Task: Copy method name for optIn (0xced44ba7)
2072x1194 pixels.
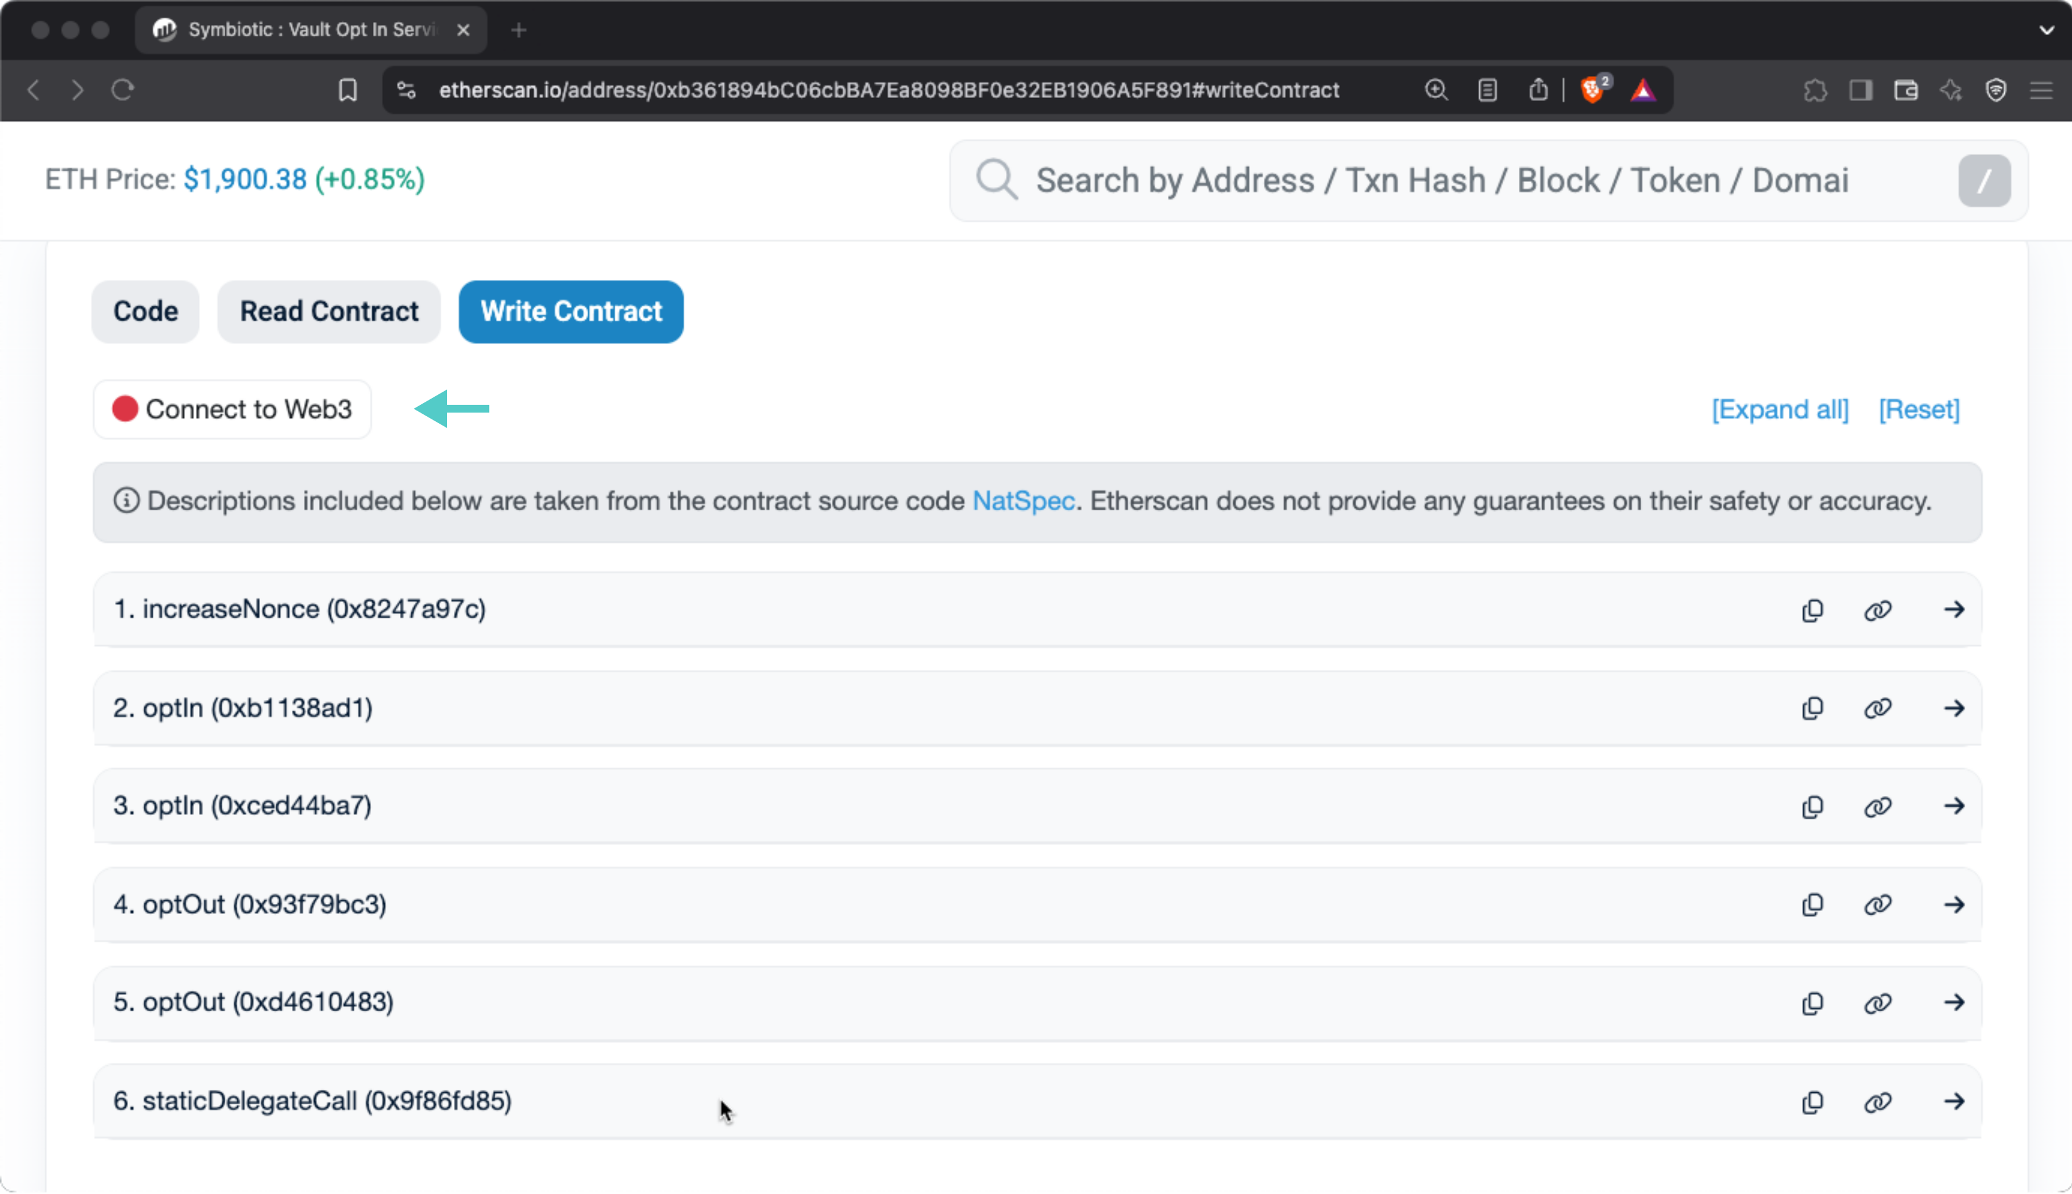Action: [1812, 807]
